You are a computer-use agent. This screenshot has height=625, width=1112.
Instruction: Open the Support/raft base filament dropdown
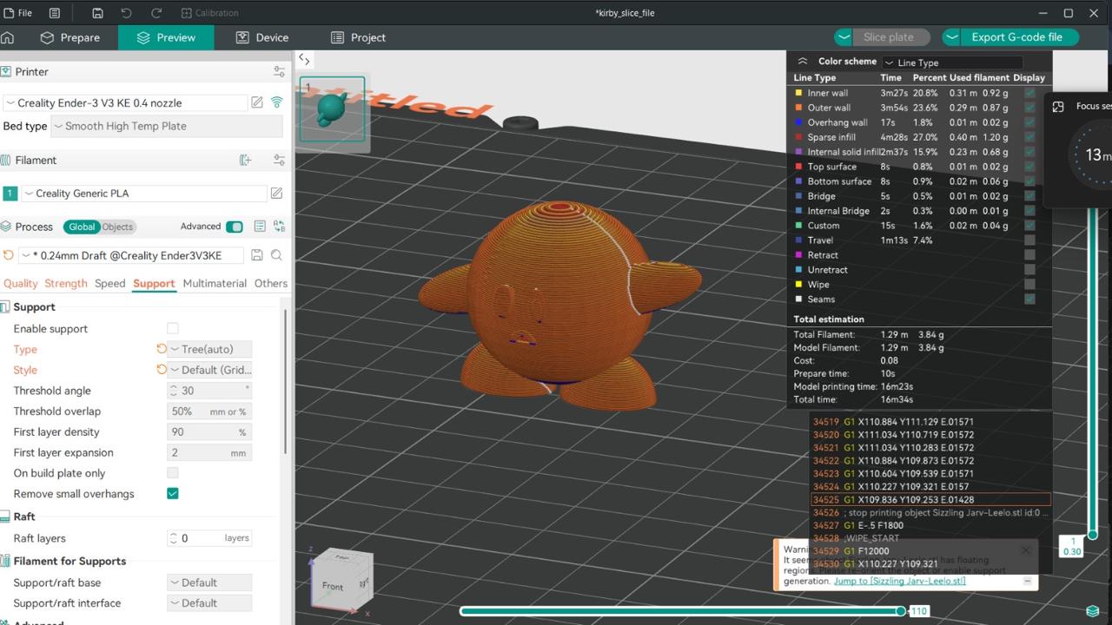pyautogui.click(x=209, y=582)
